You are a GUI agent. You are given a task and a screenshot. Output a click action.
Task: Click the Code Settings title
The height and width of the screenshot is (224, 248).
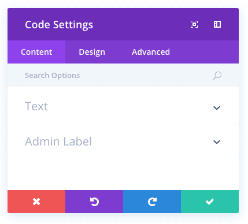(59, 25)
